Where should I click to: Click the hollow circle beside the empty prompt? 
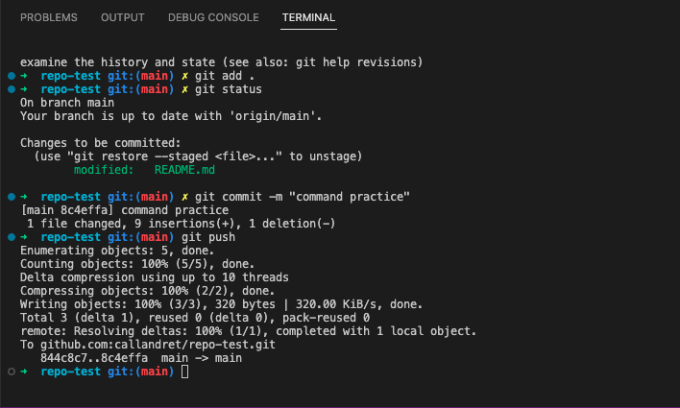11,371
